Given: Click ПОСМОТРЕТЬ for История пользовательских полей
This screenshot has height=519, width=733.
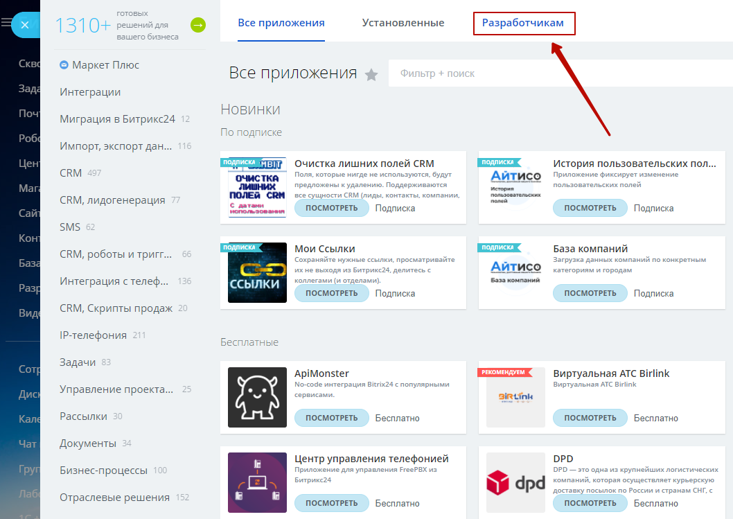Looking at the screenshot, I should 590,208.
